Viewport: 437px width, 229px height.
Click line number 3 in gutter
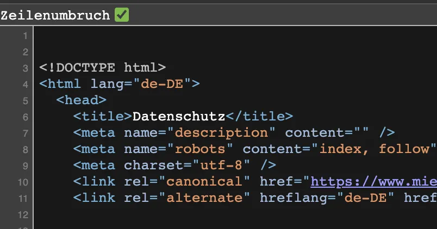click(x=26, y=68)
